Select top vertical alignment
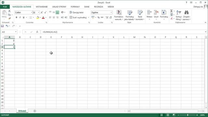 [50, 12]
